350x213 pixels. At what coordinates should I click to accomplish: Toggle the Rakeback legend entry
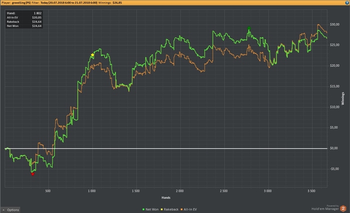169,210
